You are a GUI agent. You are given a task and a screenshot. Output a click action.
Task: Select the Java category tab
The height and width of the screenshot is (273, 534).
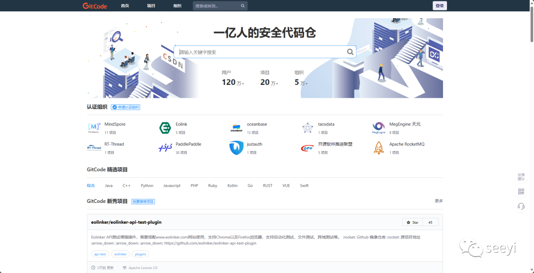click(x=109, y=186)
